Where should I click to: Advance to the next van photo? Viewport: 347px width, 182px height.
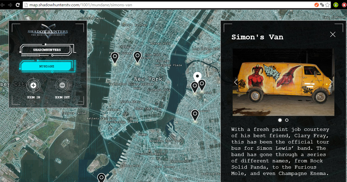331,82
